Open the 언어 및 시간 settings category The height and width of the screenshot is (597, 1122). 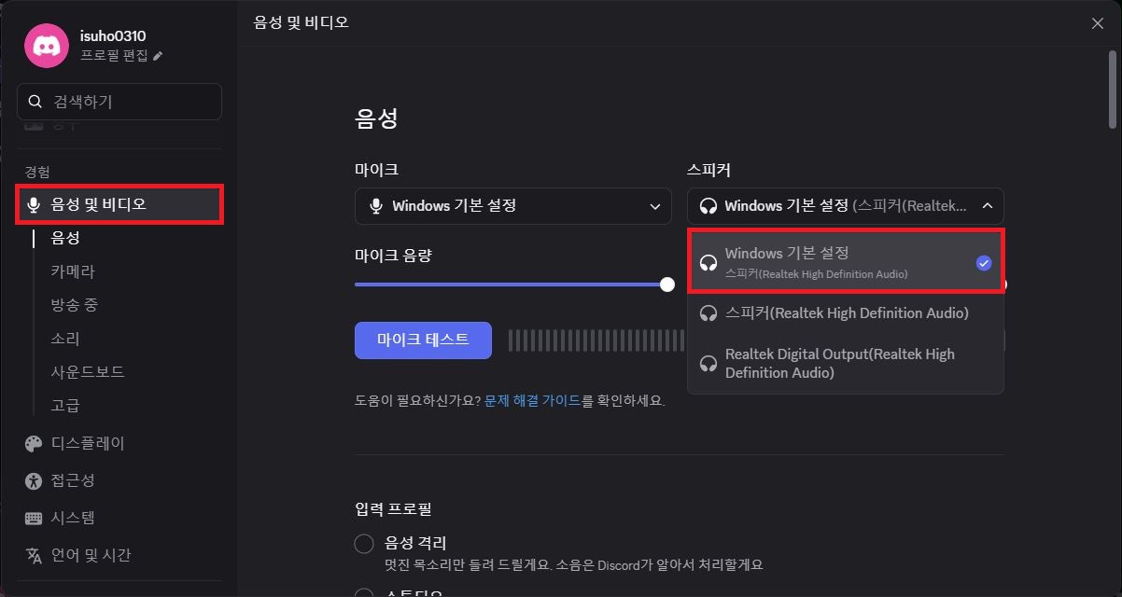(x=119, y=555)
